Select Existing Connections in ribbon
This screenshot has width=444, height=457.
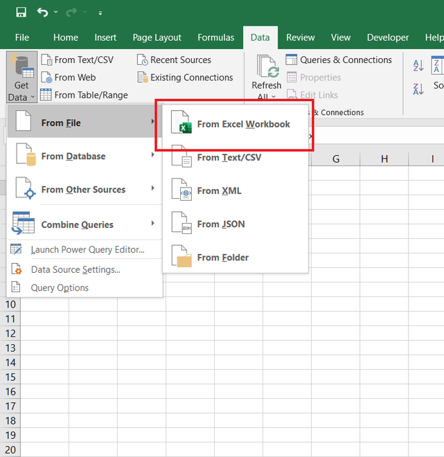tap(190, 78)
